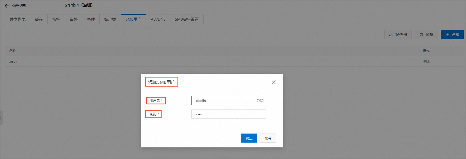Click the gw-000 gateway title
The height and width of the screenshot is (159, 466).
(x=19, y=5)
